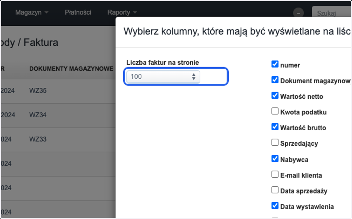Image resolution: width=352 pixels, height=219 pixels.
Task: Check the Sprzedający checkbox
Action: pos(275,143)
